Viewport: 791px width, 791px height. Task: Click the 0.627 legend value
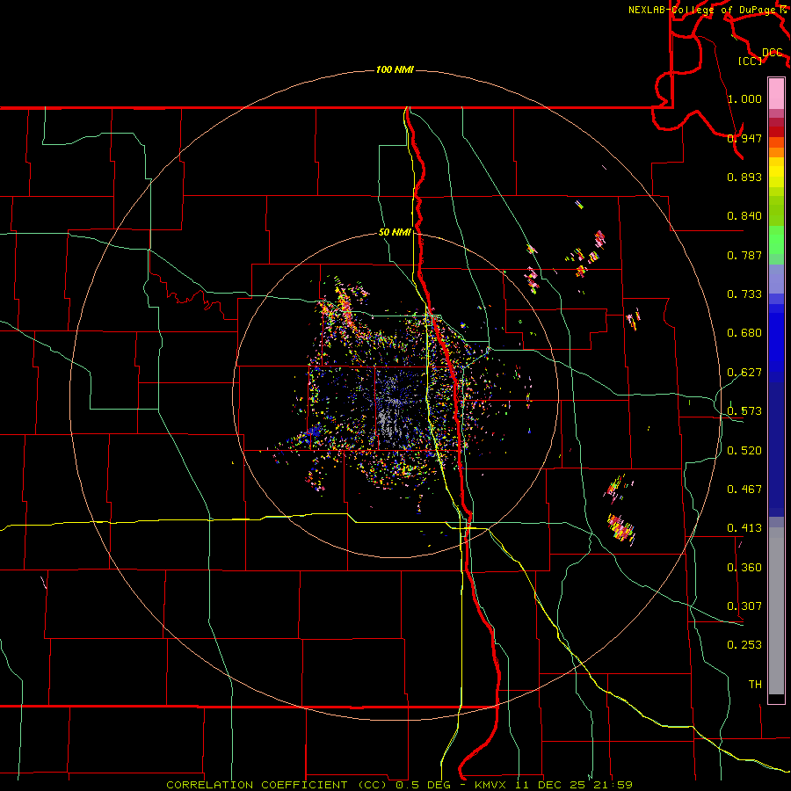coord(744,373)
